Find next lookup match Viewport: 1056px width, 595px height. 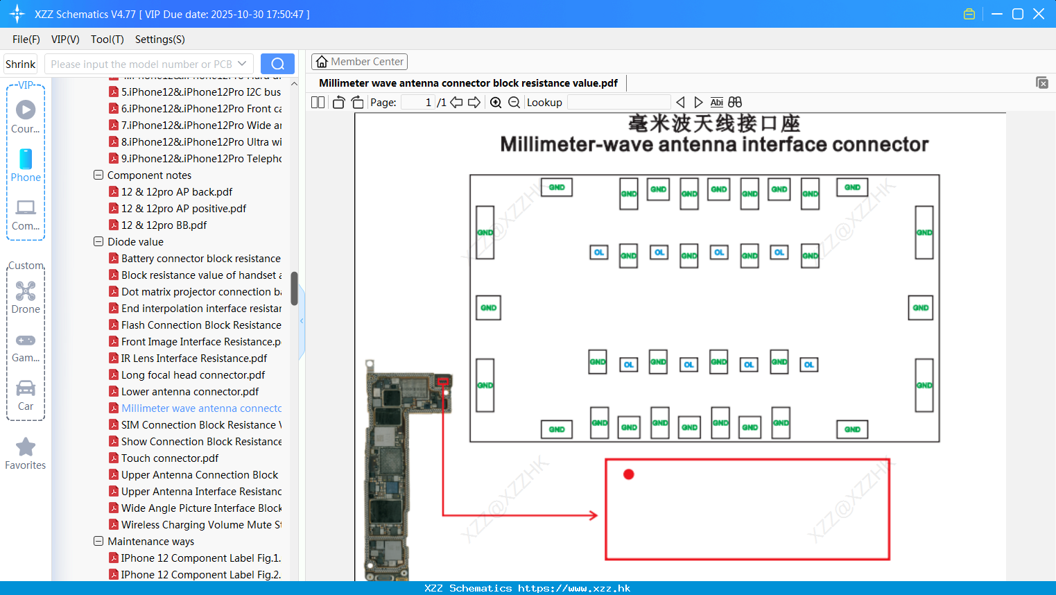(x=698, y=102)
